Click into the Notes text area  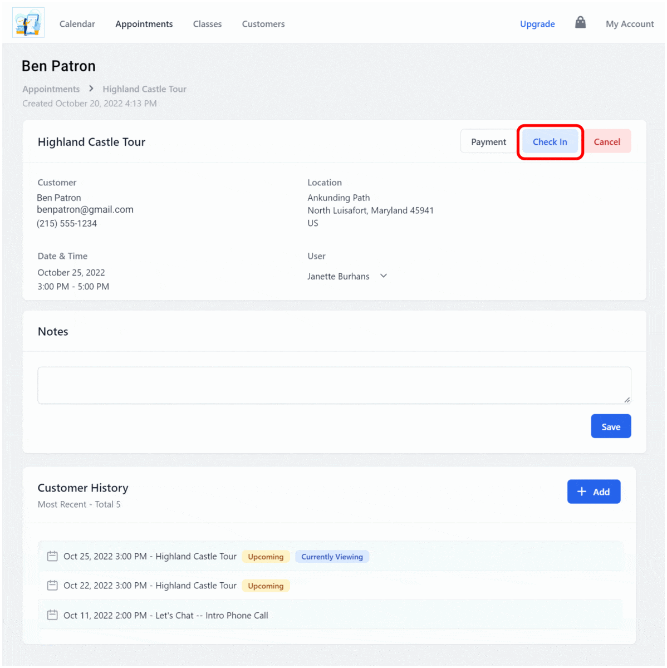334,385
